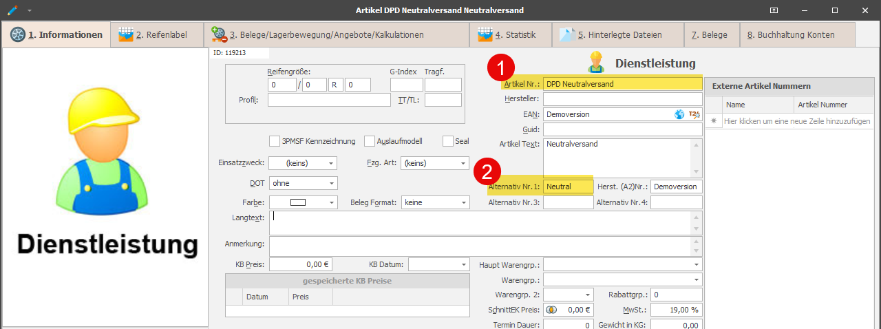881x329 pixels.
Task: Click the new-row asterisk in Externe Artikel Nummern
Action: (714, 120)
